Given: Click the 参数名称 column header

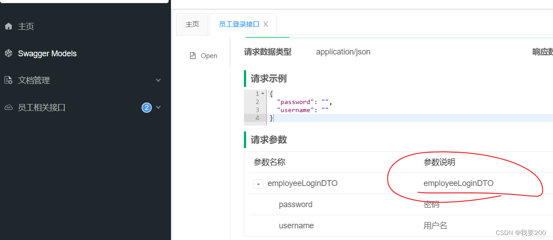Looking at the screenshot, I should 270,162.
